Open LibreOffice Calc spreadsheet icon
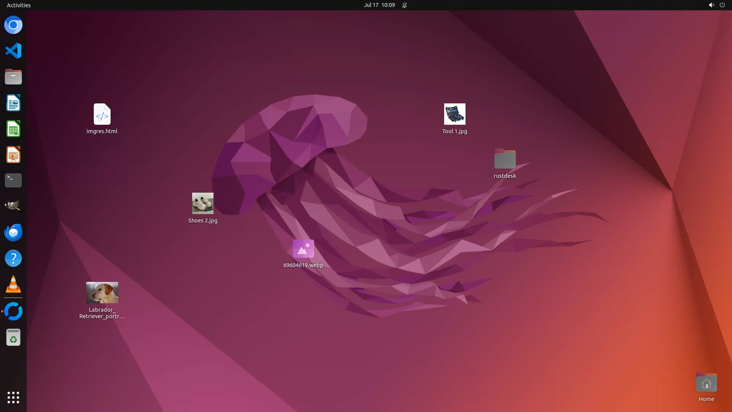The height and width of the screenshot is (412, 732). [13, 129]
